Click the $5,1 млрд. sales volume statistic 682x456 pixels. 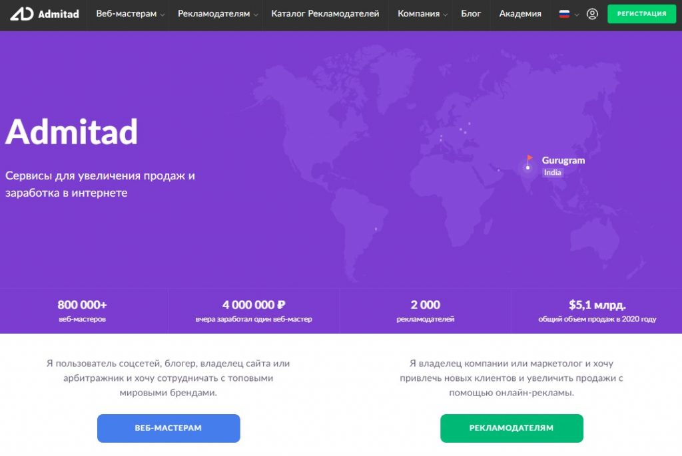[597, 311]
